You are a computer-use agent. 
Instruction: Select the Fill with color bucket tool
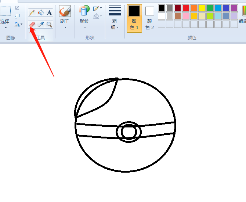click(x=41, y=12)
